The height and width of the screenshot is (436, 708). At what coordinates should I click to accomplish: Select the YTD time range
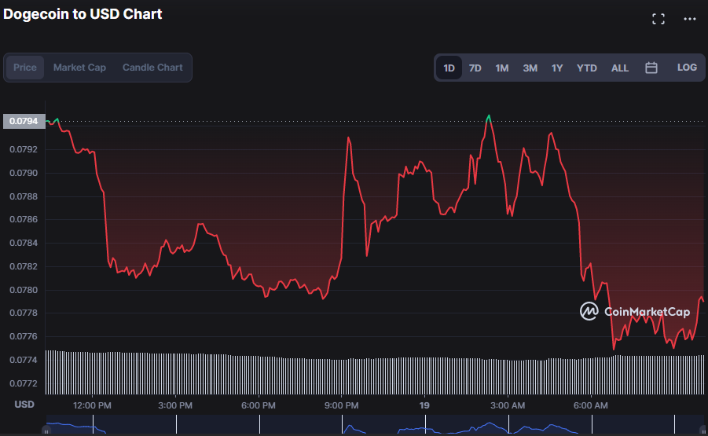tap(586, 68)
